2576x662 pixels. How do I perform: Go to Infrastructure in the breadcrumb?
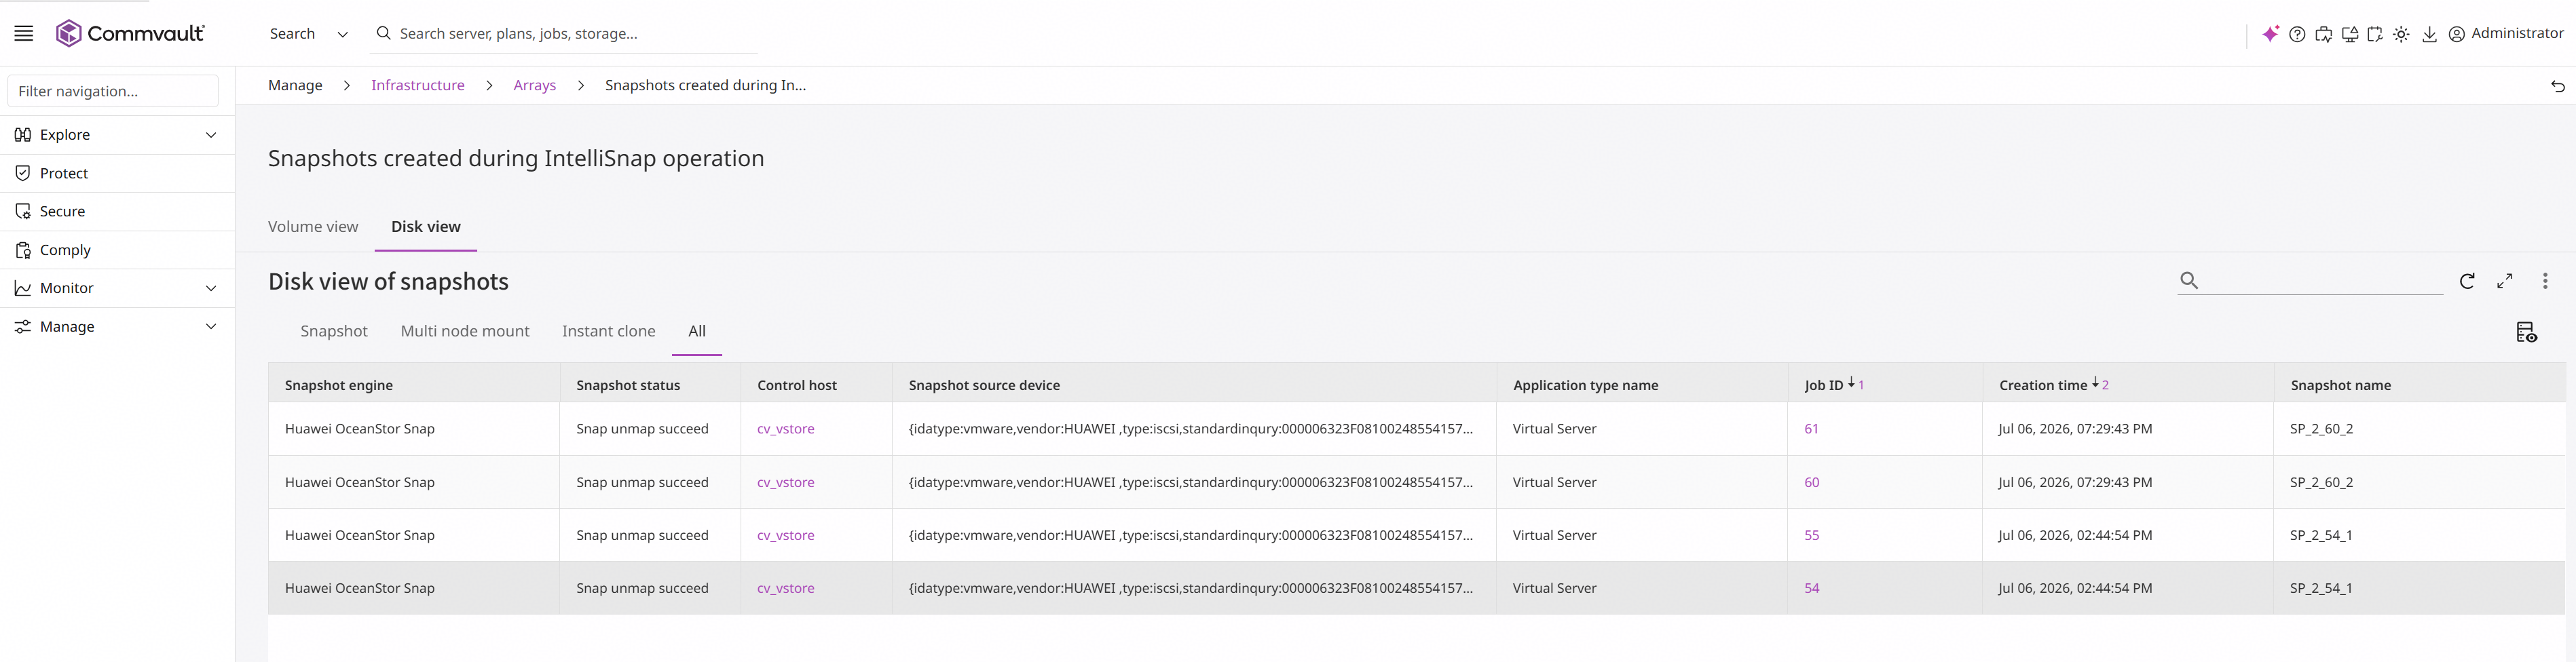[418, 86]
